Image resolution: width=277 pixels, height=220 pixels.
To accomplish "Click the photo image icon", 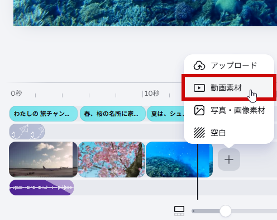I will point(199,110).
